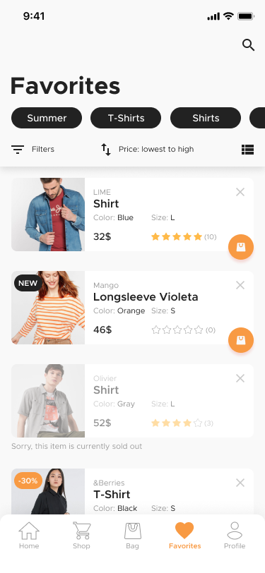Toggle list view layout icon

(x=248, y=150)
